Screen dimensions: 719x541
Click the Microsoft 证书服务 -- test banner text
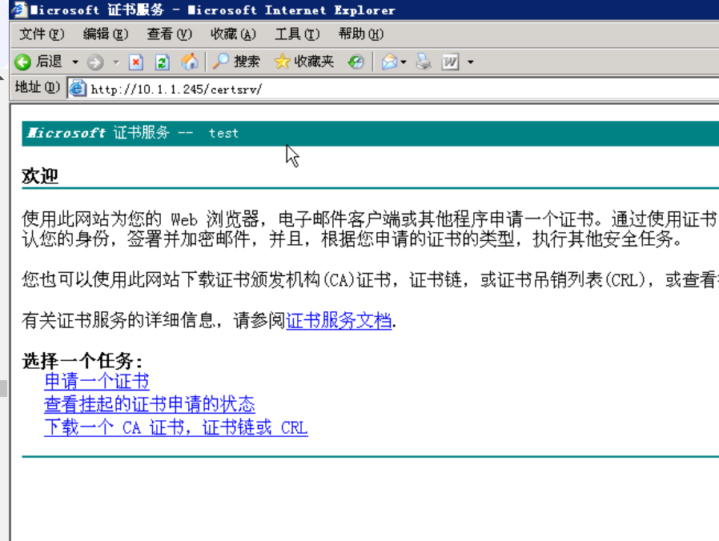click(x=133, y=133)
